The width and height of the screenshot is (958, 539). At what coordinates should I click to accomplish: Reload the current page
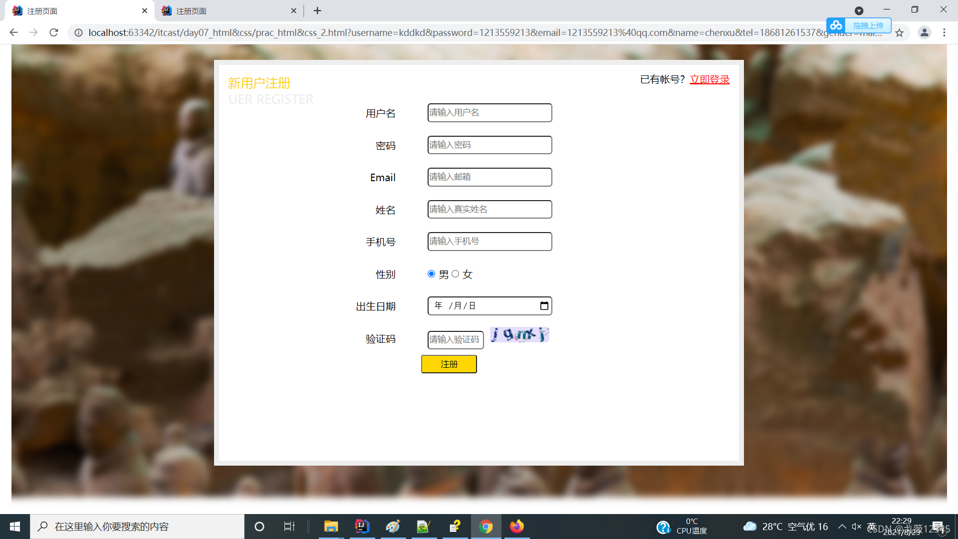tap(54, 32)
